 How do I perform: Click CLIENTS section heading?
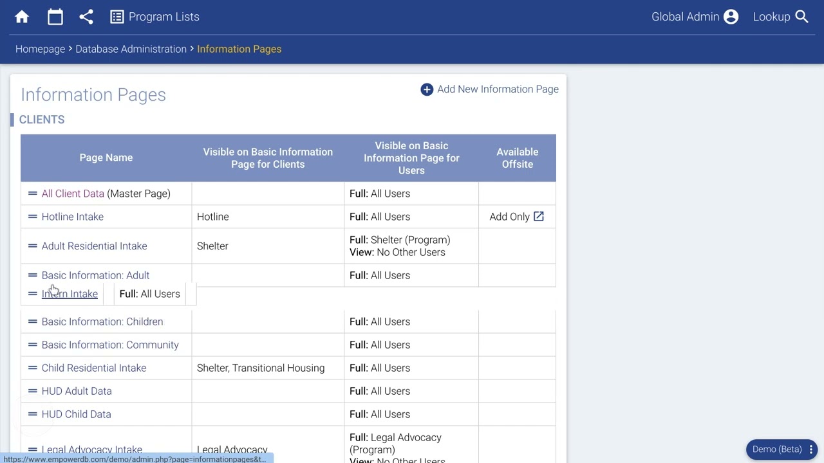coord(42,120)
